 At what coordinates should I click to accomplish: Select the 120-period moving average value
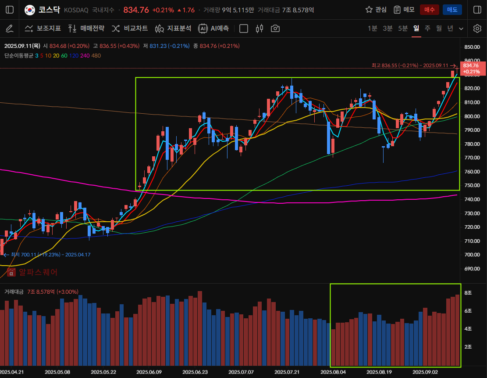click(x=74, y=56)
